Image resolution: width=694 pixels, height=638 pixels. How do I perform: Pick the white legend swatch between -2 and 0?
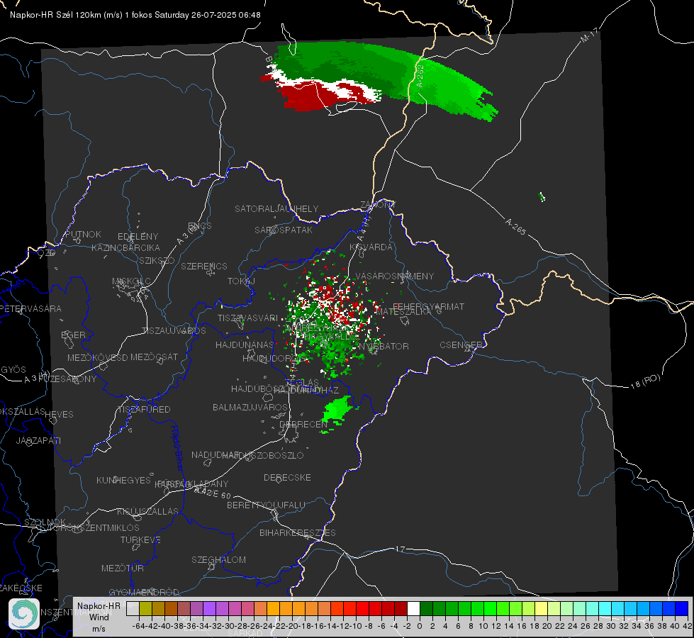click(413, 608)
